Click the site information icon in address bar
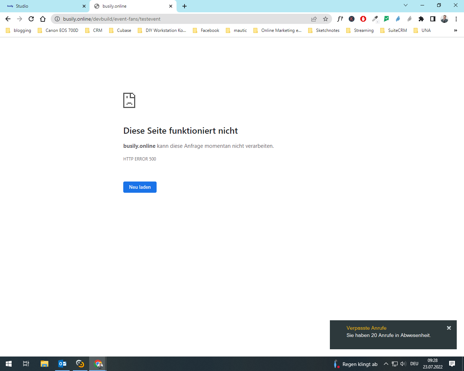The height and width of the screenshot is (371, 464). pos(57,19)
